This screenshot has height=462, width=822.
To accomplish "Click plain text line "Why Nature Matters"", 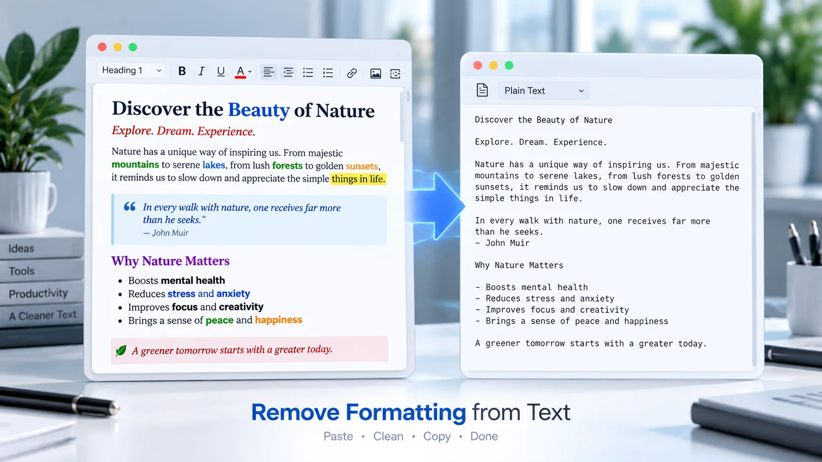I will pyautogui.click(x=519, y=265).
